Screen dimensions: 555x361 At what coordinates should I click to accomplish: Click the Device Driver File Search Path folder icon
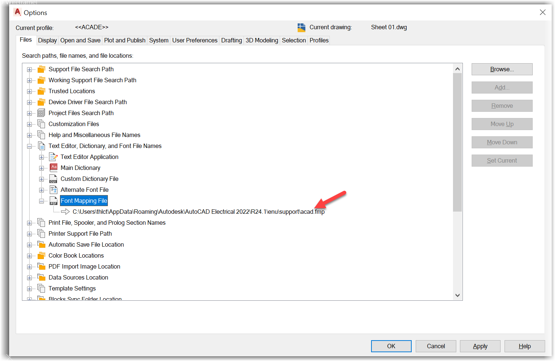point(41,102)
